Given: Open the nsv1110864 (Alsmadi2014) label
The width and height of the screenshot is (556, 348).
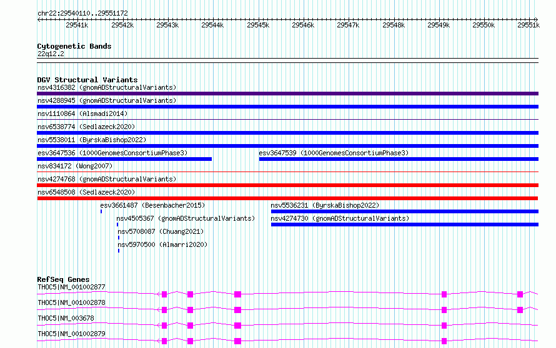Looking at the screenshot, I should pos(82,114).
